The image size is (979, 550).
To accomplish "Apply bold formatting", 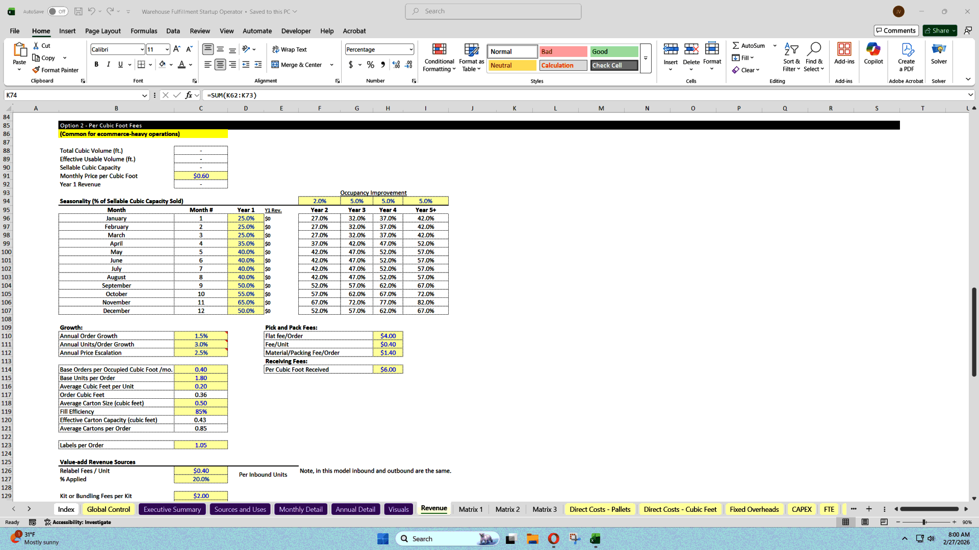I will (96, 64).
